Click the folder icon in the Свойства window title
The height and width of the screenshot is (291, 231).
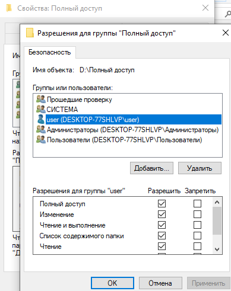(x=9, y=8)
